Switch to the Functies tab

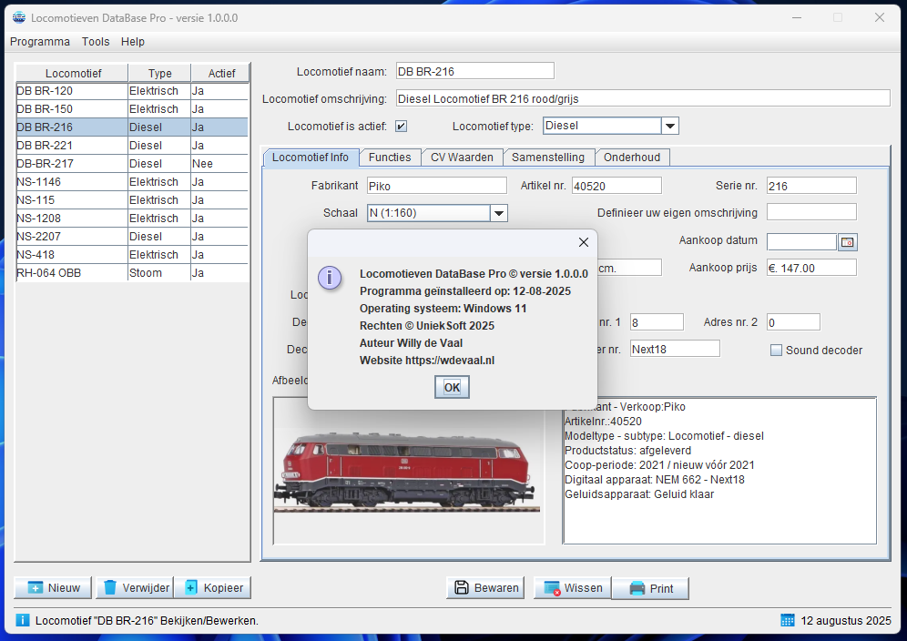point(390,158)
